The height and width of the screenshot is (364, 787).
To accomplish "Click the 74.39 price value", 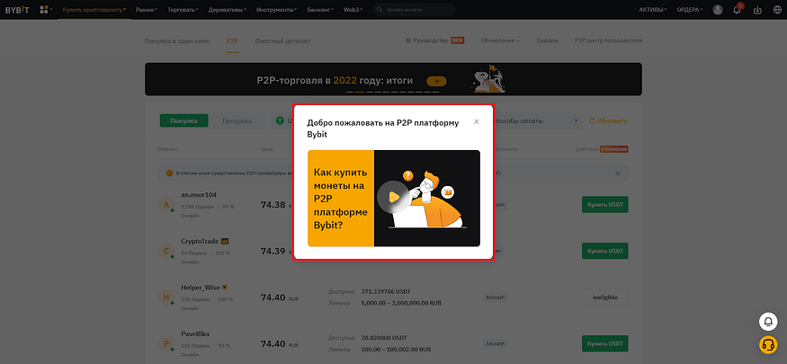I will coord(273,251).
